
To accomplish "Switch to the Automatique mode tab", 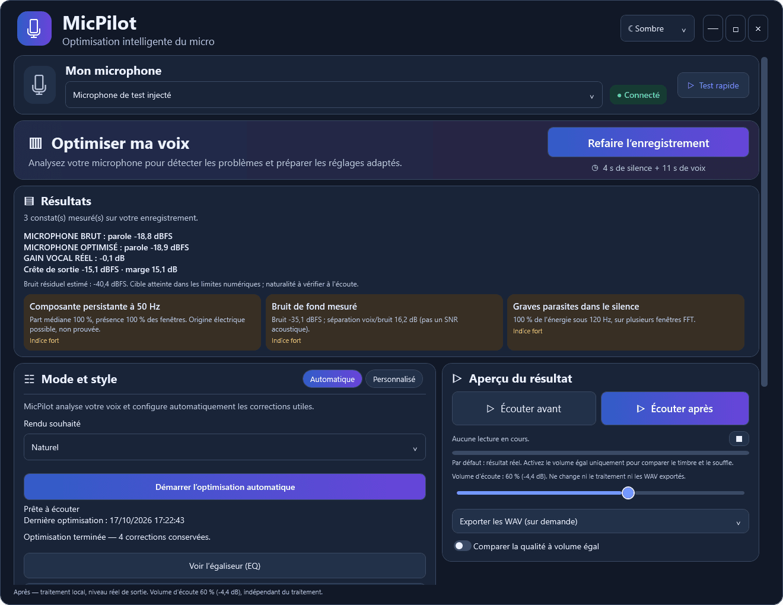I will (332, 379).
